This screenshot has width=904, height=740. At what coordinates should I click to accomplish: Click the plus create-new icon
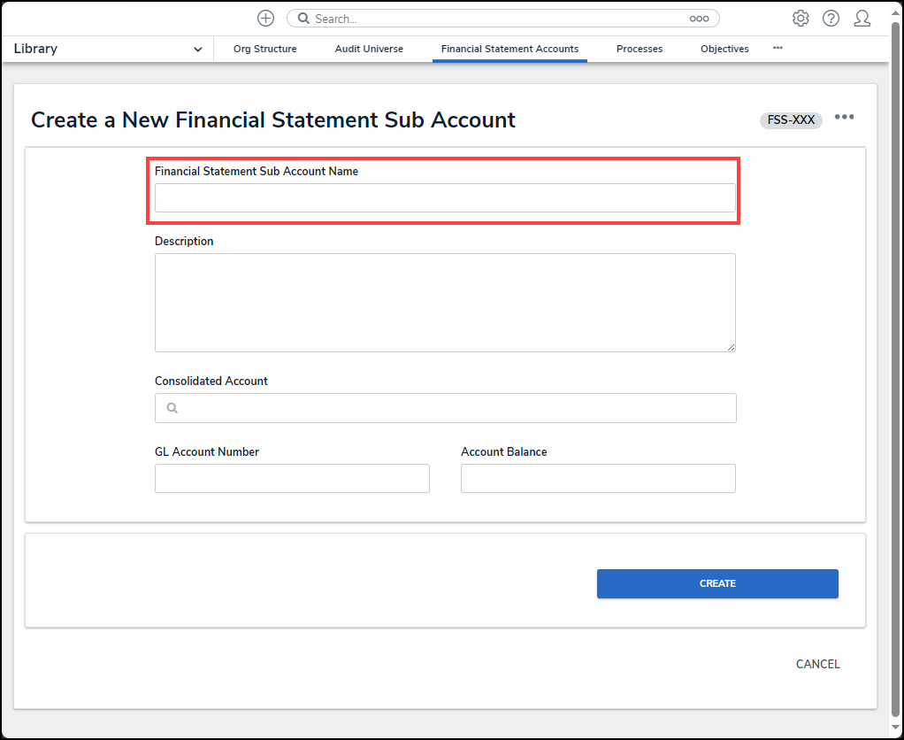coord(265,19)
